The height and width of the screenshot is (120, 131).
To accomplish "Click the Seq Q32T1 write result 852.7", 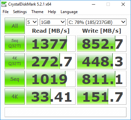I will (102, 43).
